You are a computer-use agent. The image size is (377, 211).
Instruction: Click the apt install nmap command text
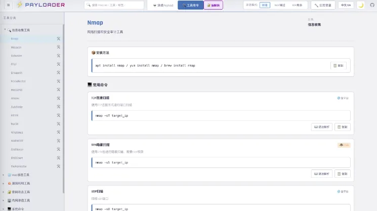145,65
